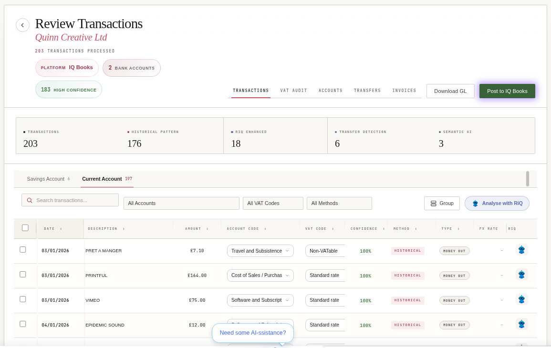551x348 pixels.
Task: Open VIMEO's Standard rate VAT dropdown
Action: pos(325,300)
